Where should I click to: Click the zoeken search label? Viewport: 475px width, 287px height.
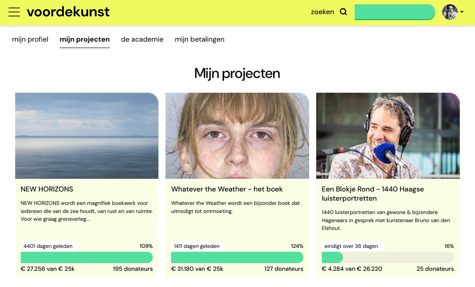pyautogui.click(x=322, y=12)
